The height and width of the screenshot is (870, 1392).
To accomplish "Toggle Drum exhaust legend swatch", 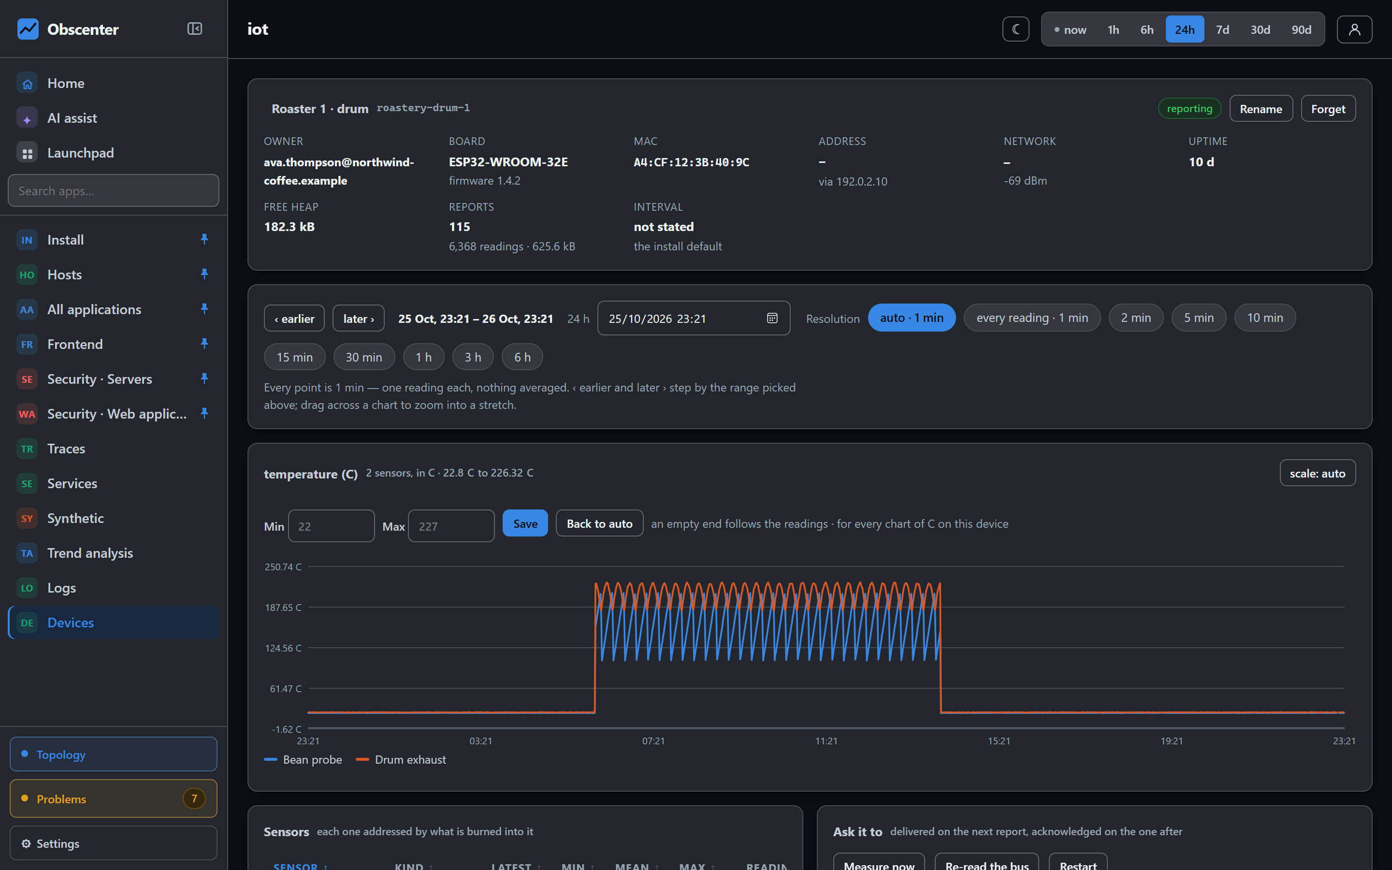I will (362, 759).
